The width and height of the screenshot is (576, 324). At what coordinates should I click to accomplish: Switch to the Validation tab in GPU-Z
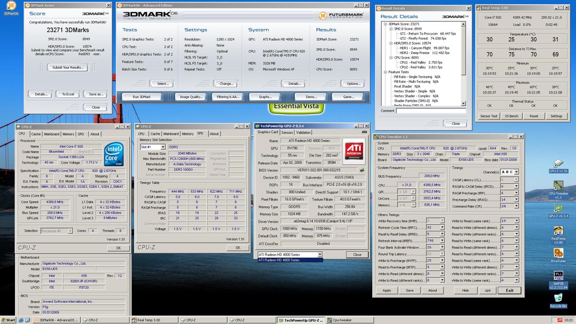click(x=303, y=132)
